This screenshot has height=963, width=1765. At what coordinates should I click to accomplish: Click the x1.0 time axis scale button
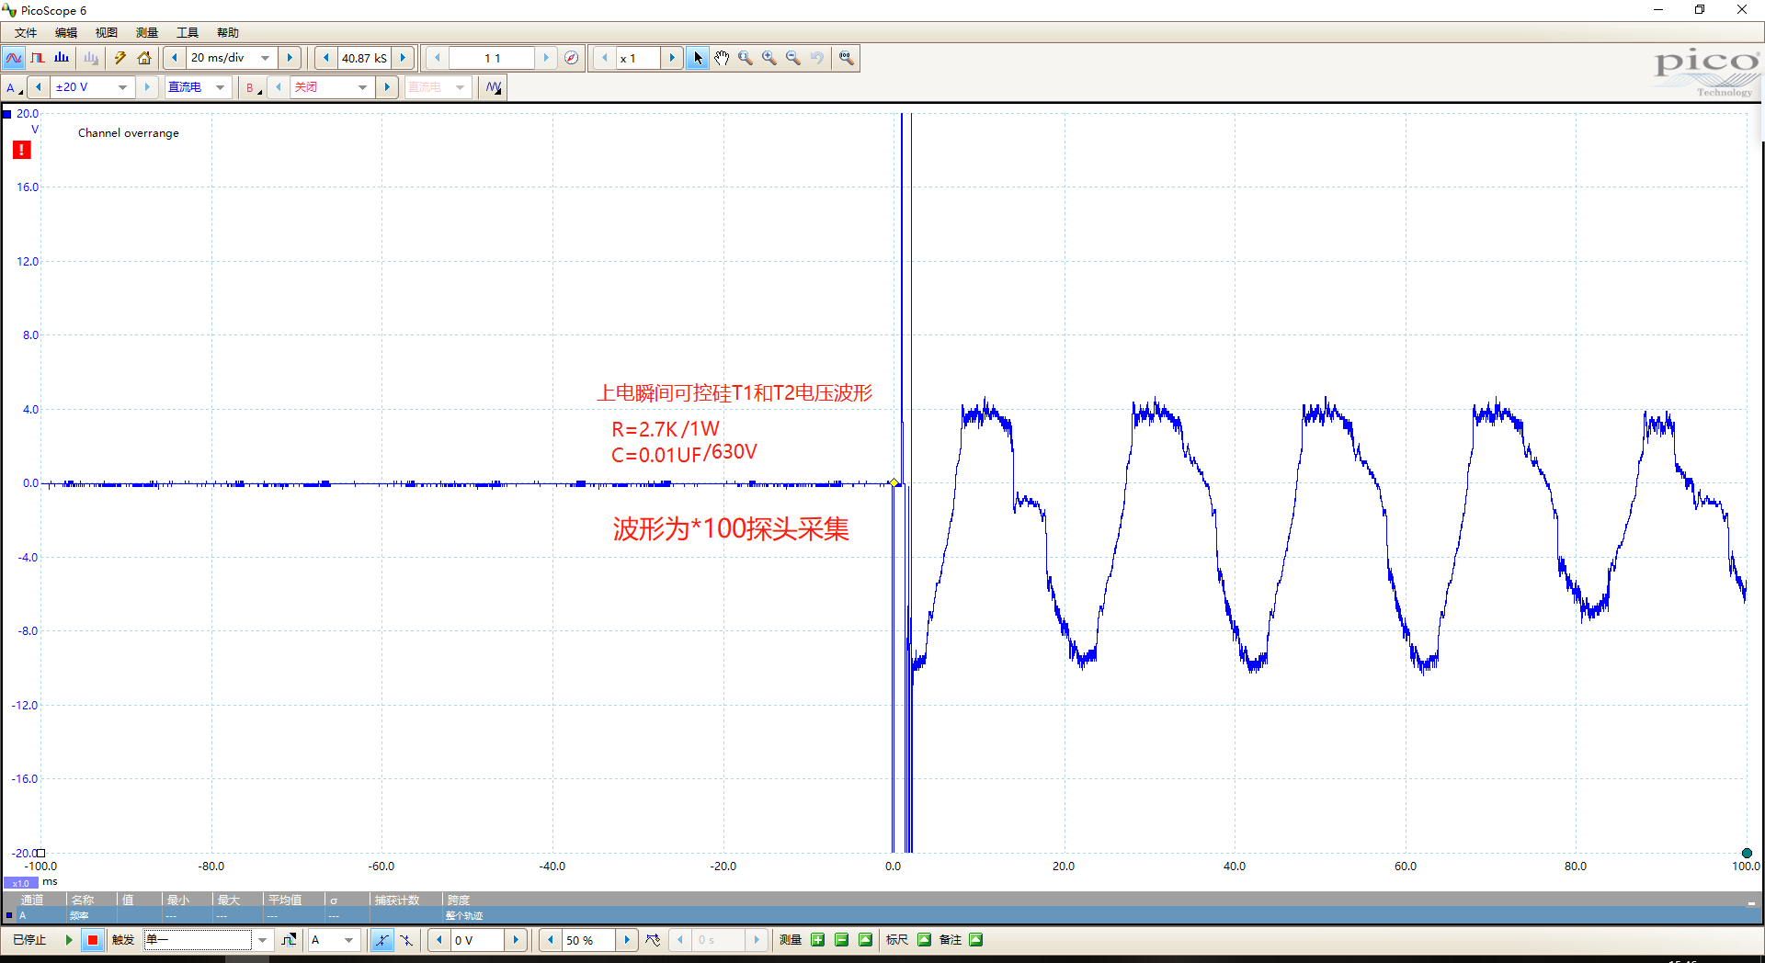[20, 882]
